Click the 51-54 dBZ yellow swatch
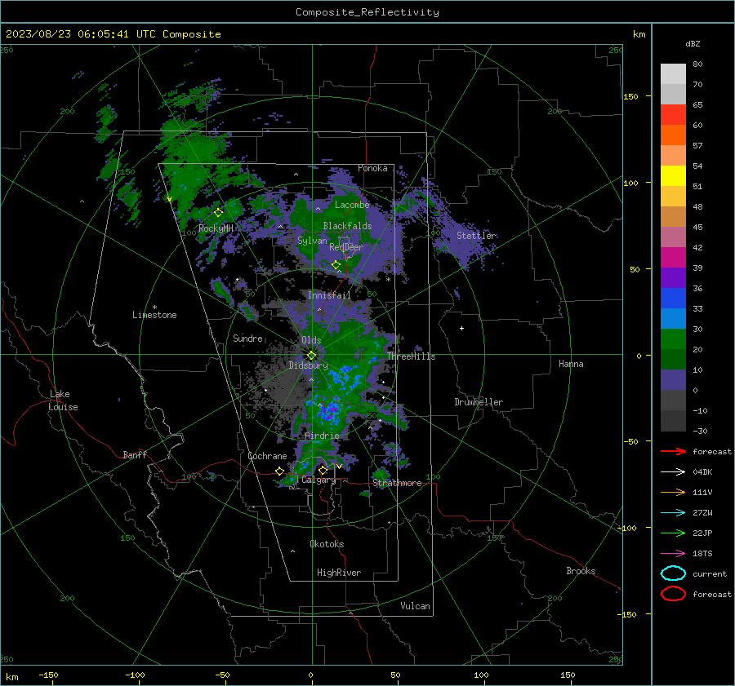 pos(673,176)
